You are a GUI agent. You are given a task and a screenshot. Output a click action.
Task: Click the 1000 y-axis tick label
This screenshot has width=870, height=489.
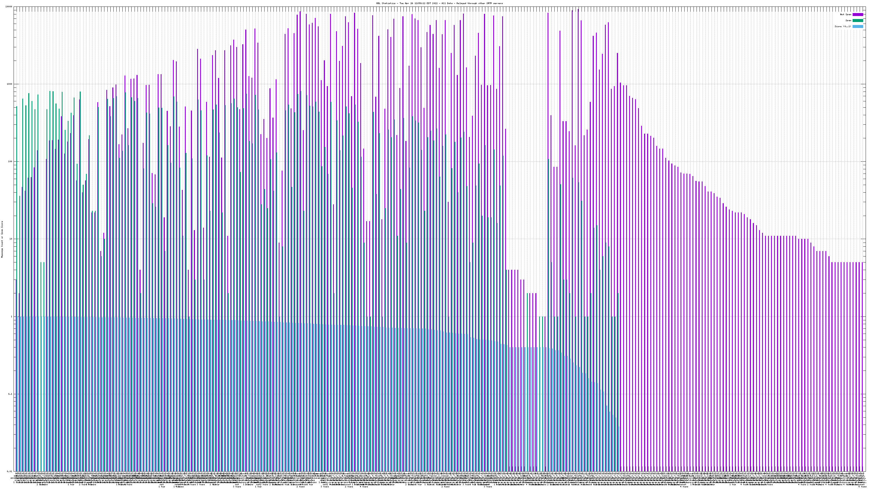(x=10, y=84)
